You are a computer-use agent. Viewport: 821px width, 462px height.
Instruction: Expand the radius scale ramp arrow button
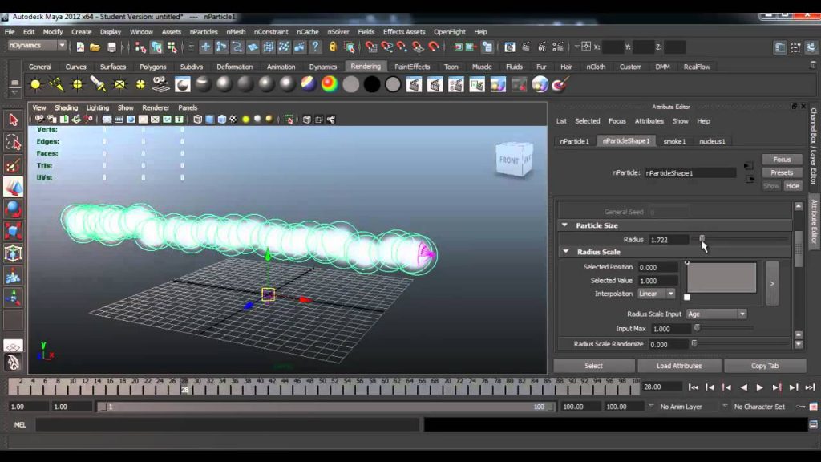click(x=772, y=283)
